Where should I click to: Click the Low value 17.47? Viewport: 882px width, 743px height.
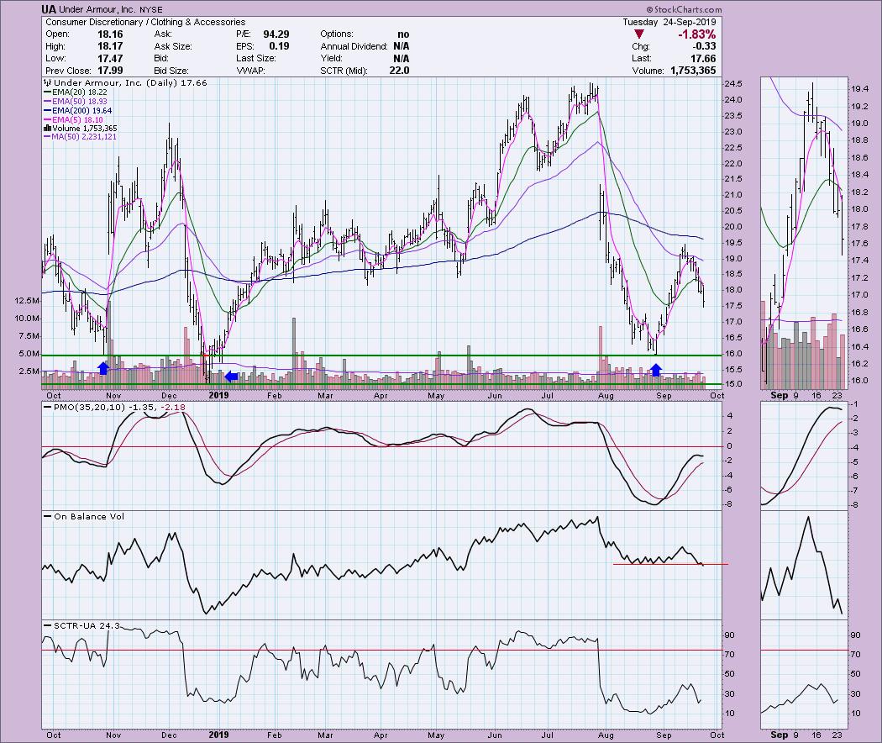pyautogui.click(x=110, y=59)
